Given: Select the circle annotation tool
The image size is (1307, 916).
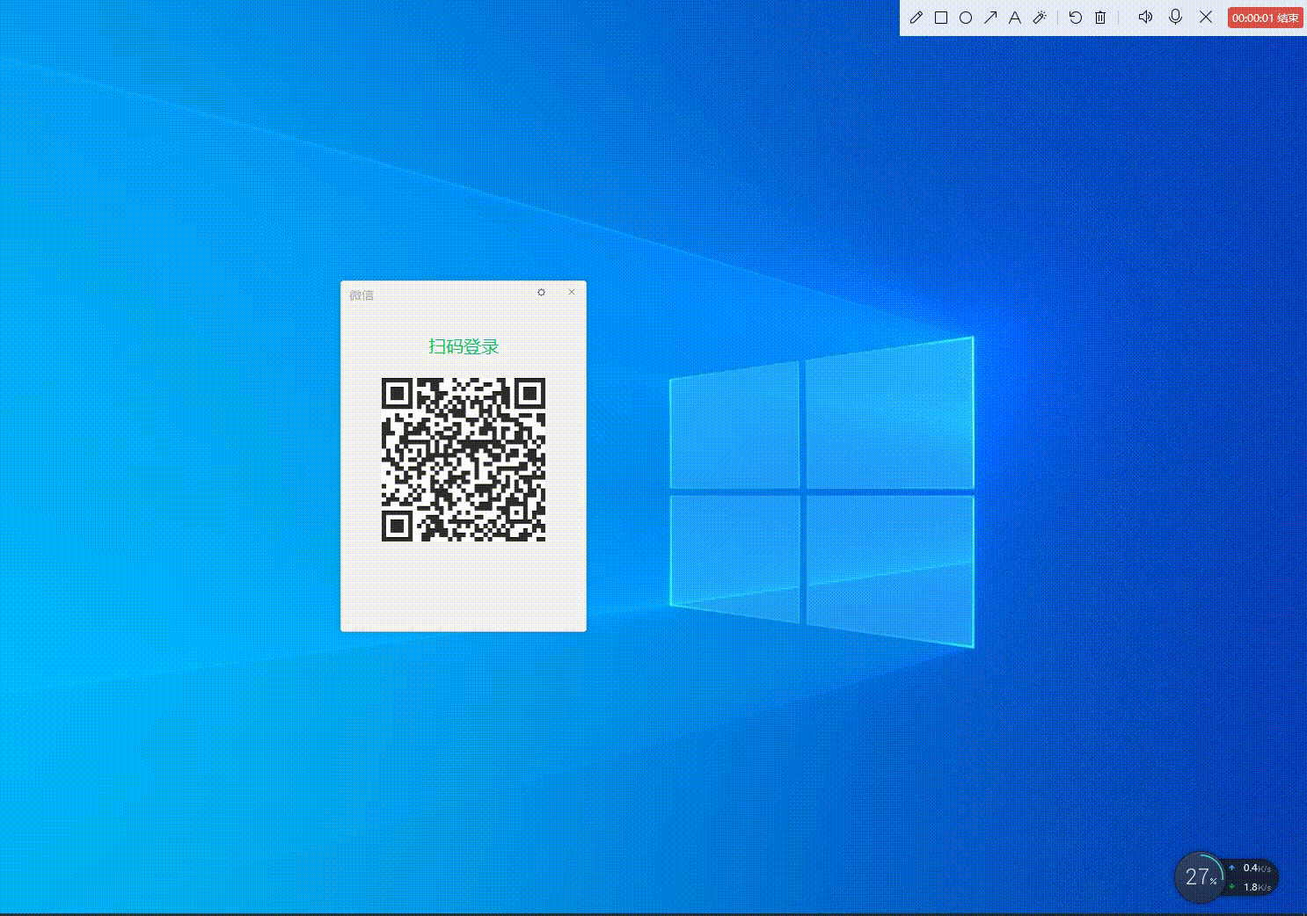Looking at the screenshot, I should 965,18.
